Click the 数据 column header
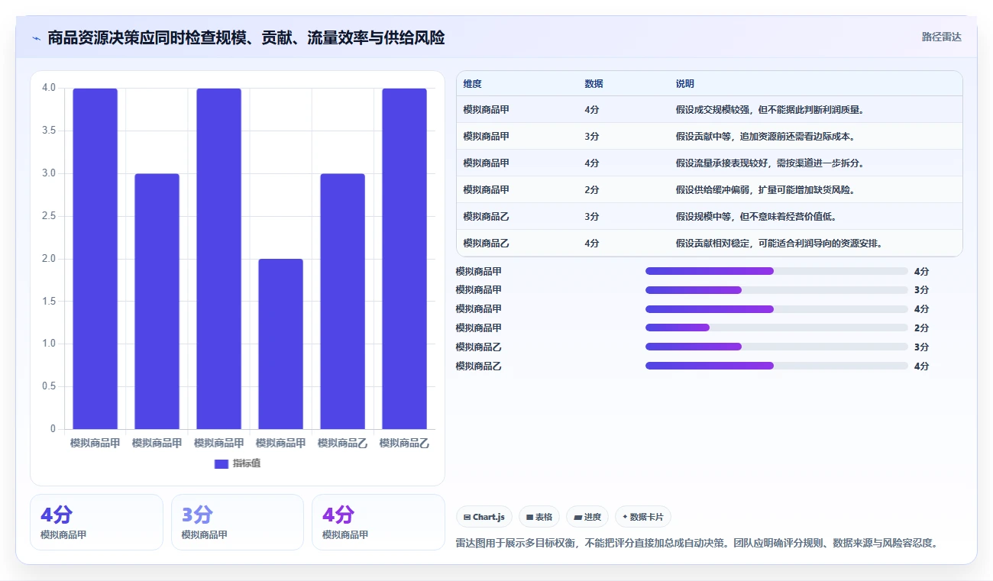This screenshot has width=993, height=581. 594,84
